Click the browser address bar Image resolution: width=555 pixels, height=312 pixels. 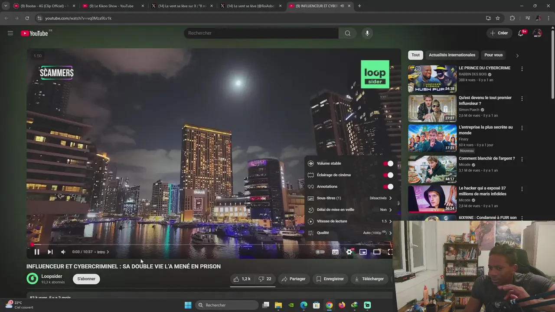(x=260, y=18)
